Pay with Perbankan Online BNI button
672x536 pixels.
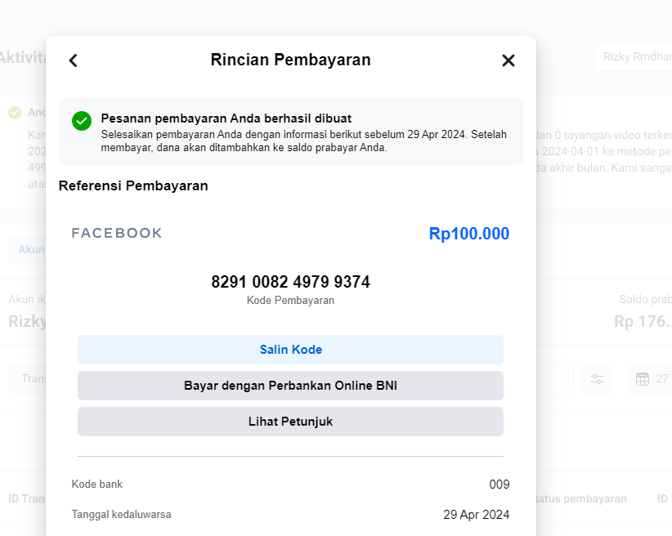[290, 386]
